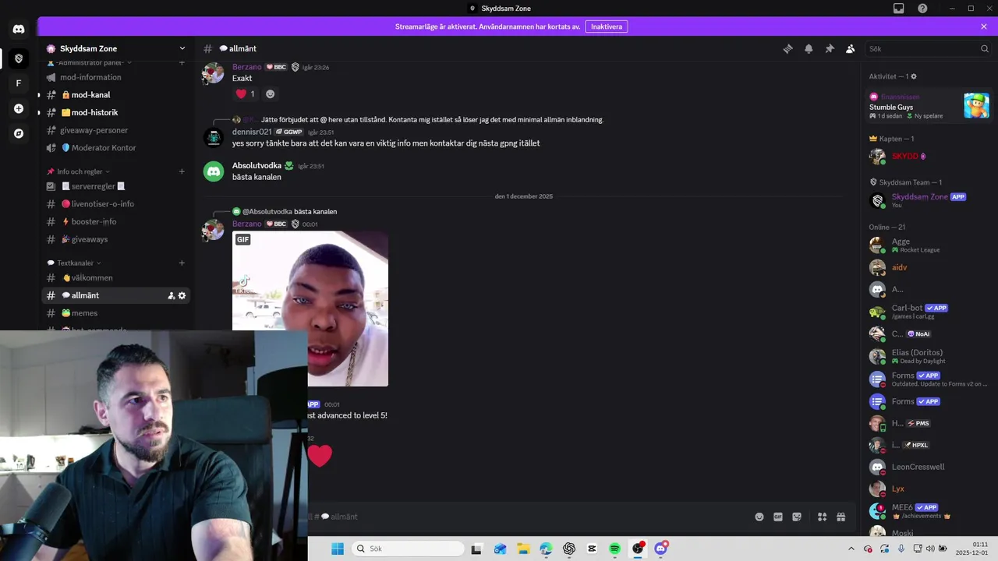Open the mod-kanal channel
Screen dimensions: 998x561
(115, 95)
